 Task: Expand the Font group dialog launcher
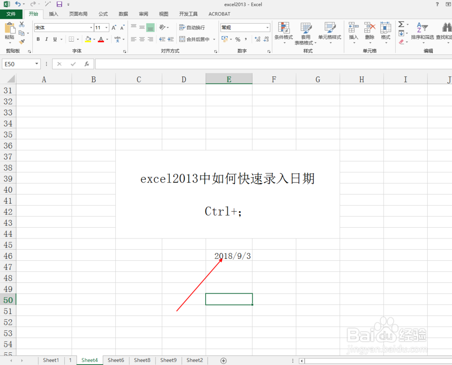tap(125, 51)
